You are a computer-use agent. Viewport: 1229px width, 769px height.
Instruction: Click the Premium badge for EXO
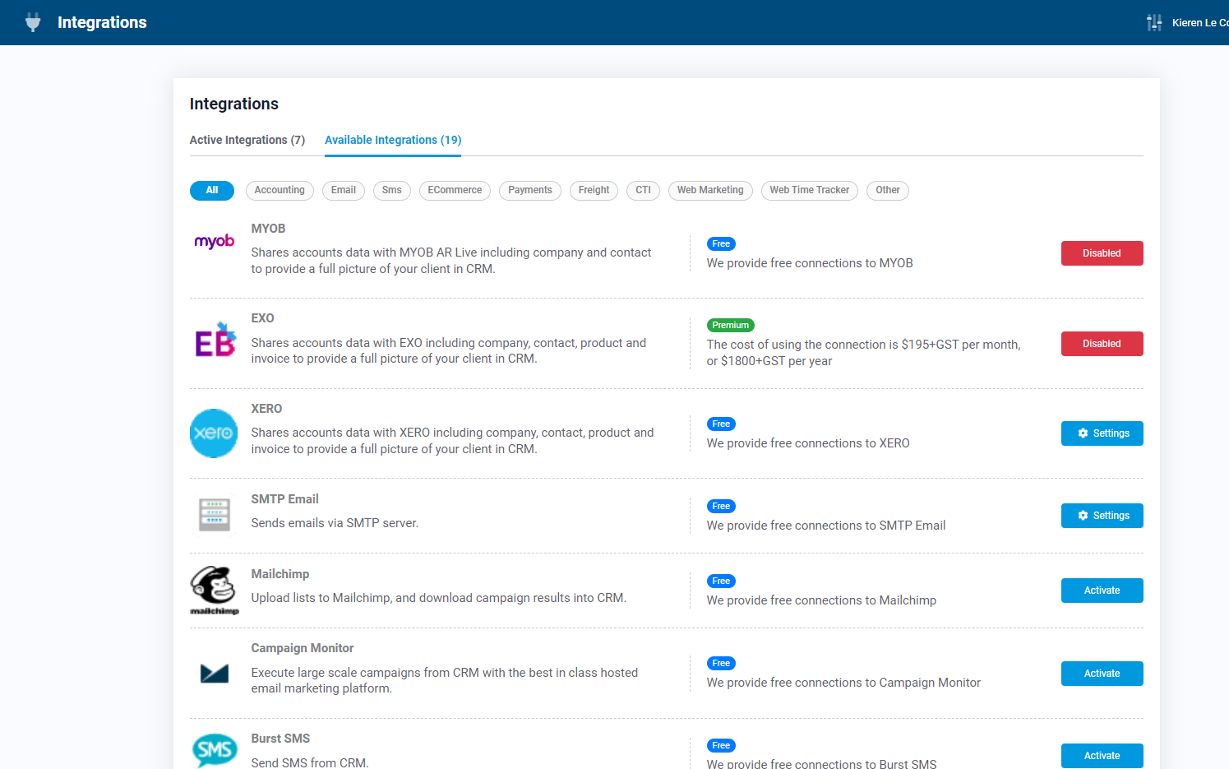point(731,326)
